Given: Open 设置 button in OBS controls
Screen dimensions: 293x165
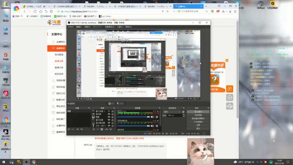Looking at the screenshot, I should 198,125.
